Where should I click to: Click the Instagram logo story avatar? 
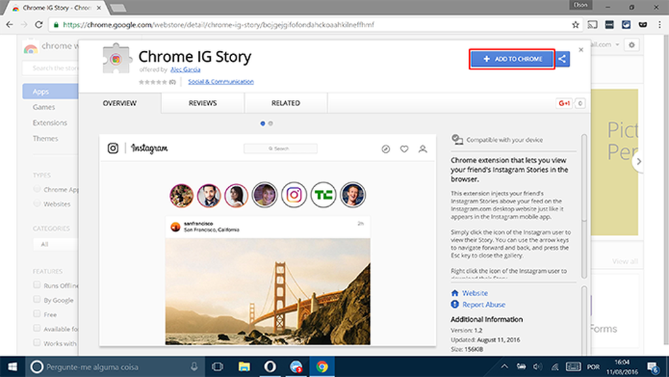click(294, 195)
